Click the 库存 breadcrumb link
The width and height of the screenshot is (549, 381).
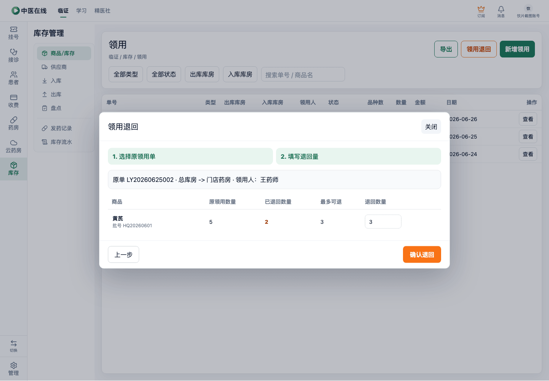pos(128,57)
